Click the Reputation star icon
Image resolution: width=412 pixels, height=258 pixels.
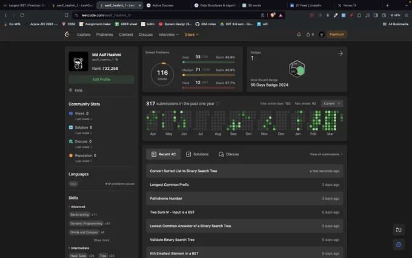(71, 155)
